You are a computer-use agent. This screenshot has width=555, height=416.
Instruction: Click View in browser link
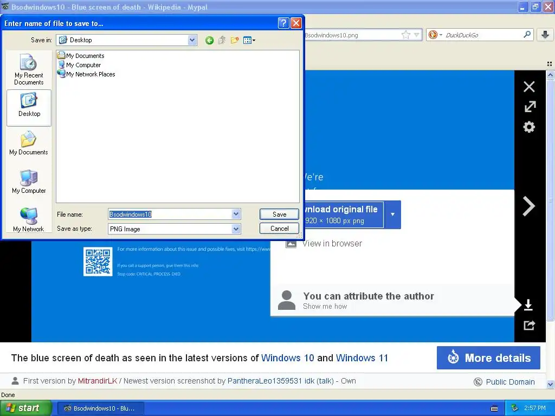[x=332, y=243]
